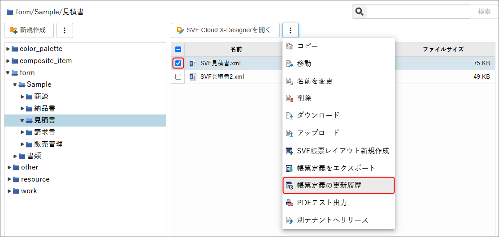Viewport: 499px width, 237px height.
Task: Select the 請求書 folder label in tree
Action: [45, 132]
